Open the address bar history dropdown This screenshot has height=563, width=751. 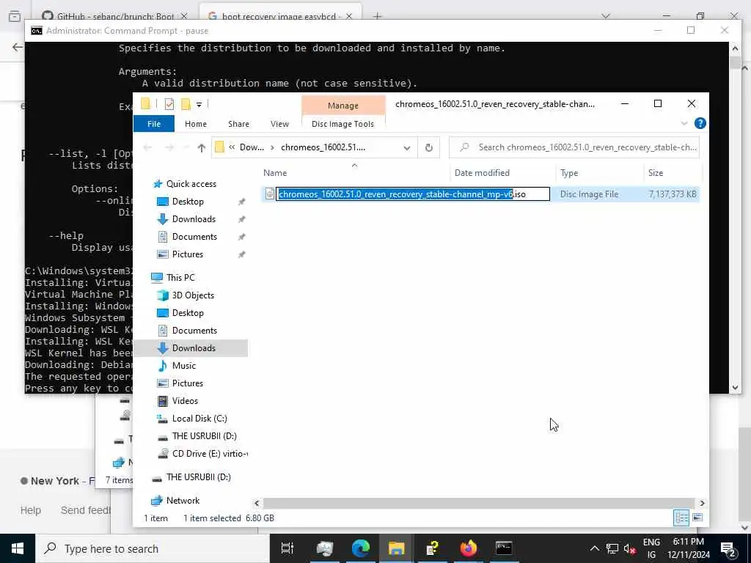point(406,147)
